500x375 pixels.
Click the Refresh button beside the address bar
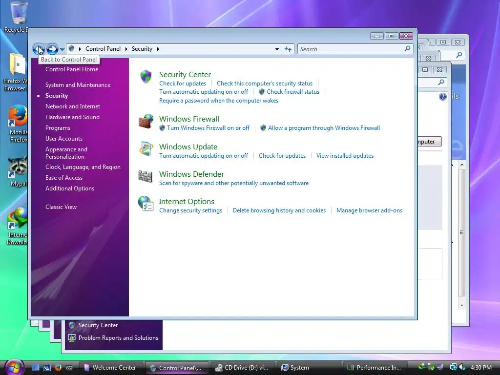(288, 49)
